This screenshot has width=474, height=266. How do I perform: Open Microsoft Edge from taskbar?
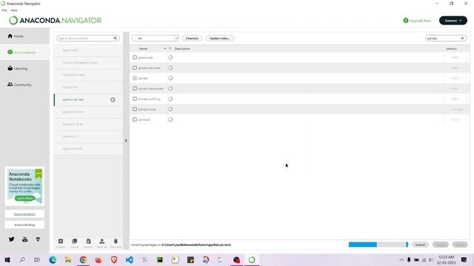pyautogui.click(x=53, y=259)
